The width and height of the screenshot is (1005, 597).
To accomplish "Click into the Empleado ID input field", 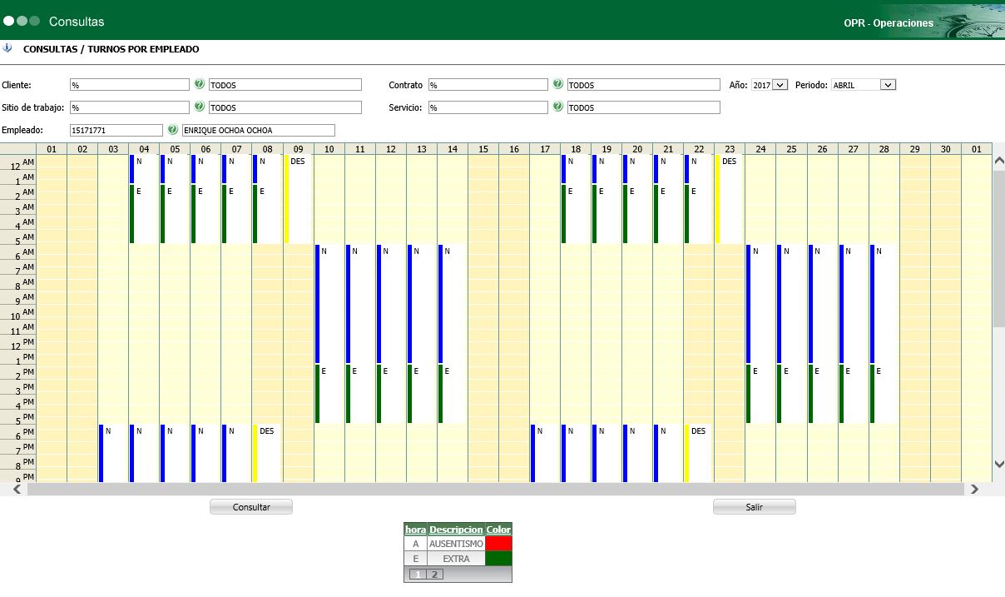I will pyautogui.click(x=116, y=131).
